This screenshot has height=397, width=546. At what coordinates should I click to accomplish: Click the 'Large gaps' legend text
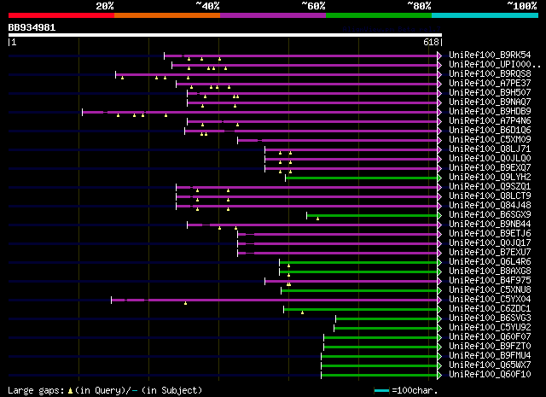[36, 391]
